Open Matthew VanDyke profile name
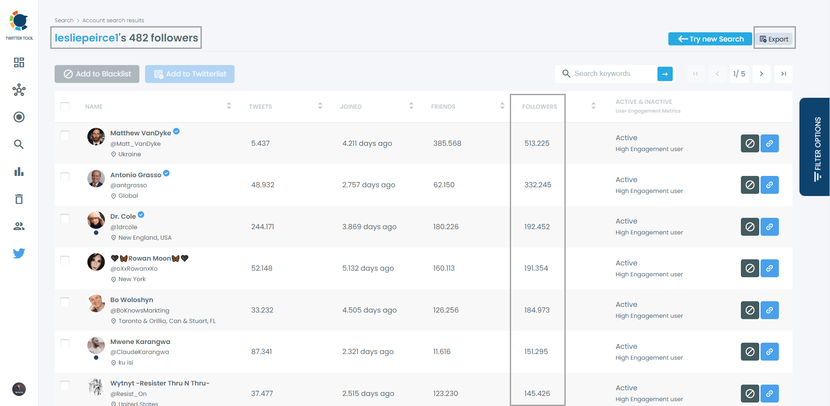 coord(141,133)
